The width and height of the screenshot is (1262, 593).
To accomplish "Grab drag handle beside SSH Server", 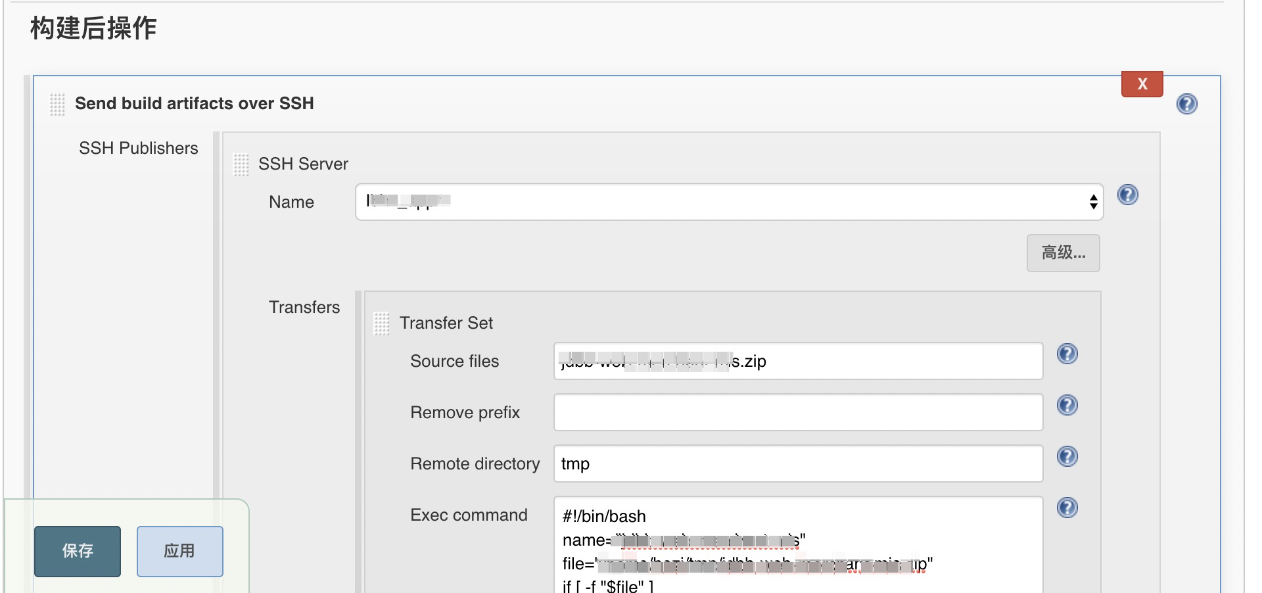I will 241,164.
